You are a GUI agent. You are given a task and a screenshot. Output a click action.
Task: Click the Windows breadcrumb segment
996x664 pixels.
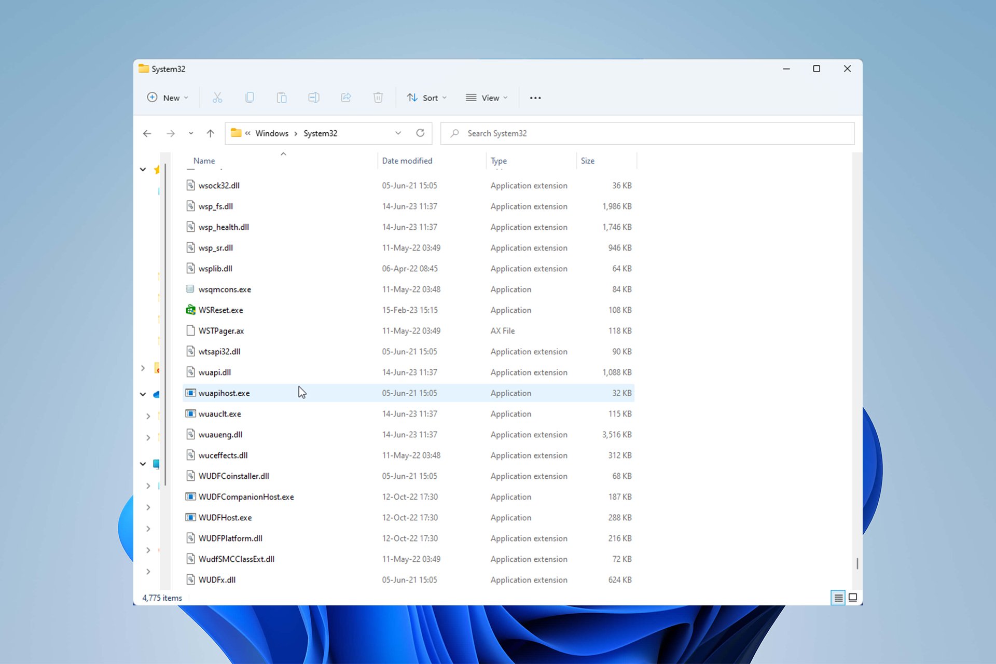tap(272, 133)
